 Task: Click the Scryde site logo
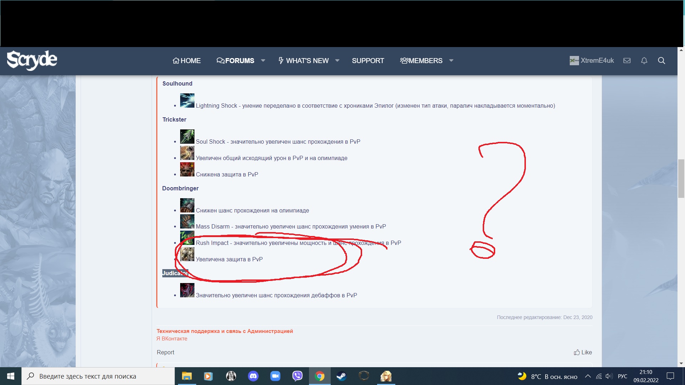pos(32,60)
